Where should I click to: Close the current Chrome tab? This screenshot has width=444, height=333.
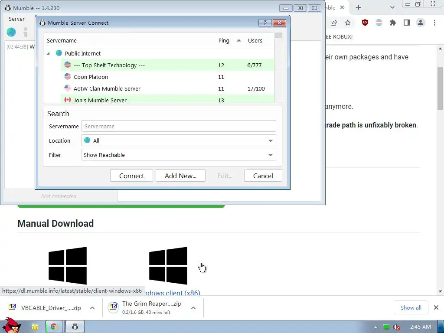pyautogui.click(x=342, y=8)
